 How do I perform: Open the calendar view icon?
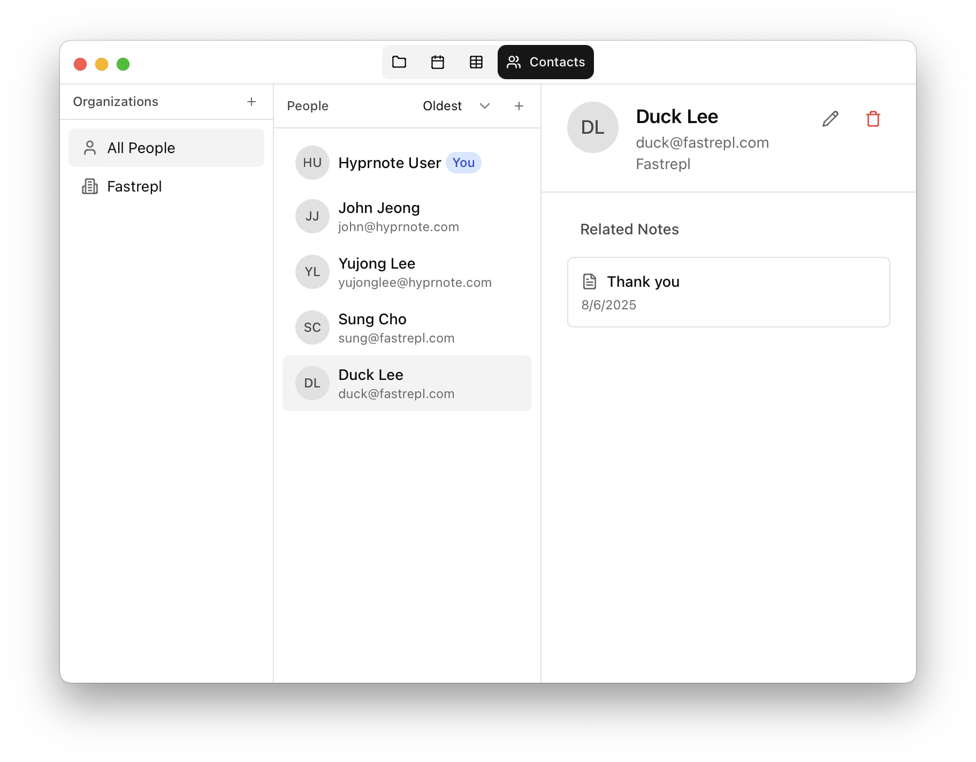(438, 62)
